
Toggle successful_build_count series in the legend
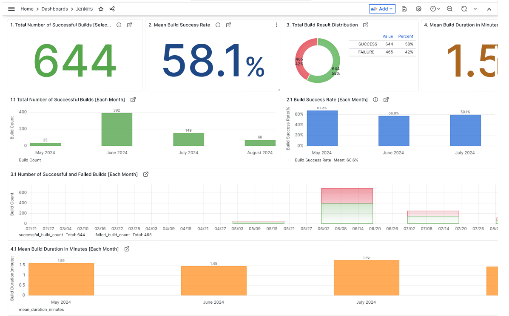pos(41,234)
